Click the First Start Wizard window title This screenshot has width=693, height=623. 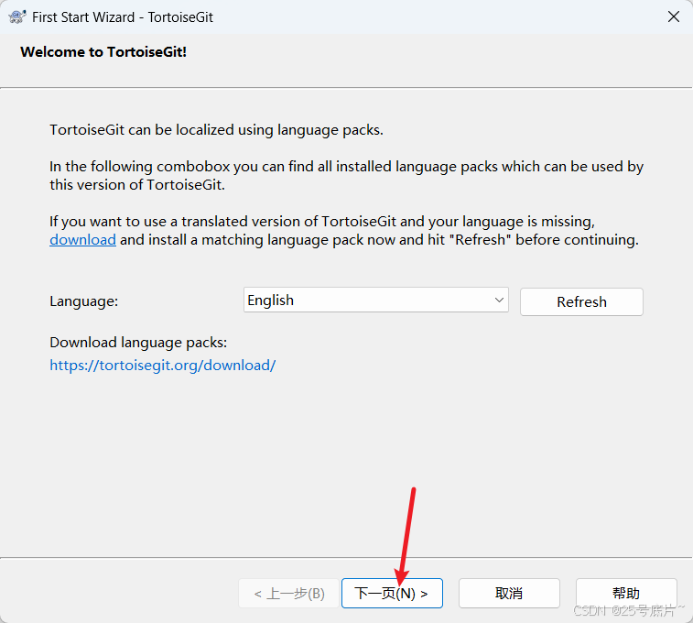pyautogui.click(x=123, y=16)
